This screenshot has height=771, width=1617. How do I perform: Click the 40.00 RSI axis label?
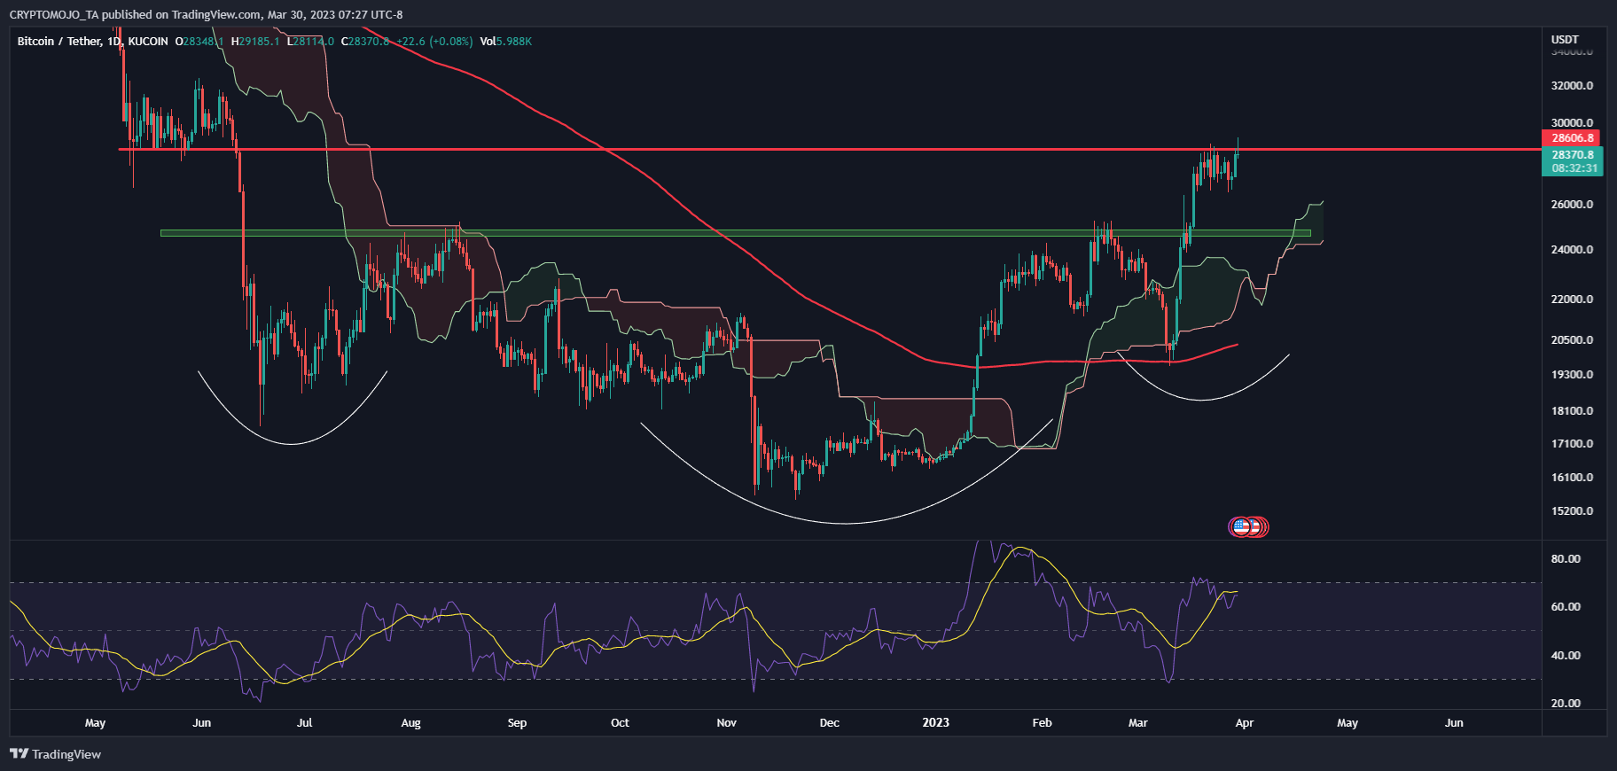[x=1566, y=656]
